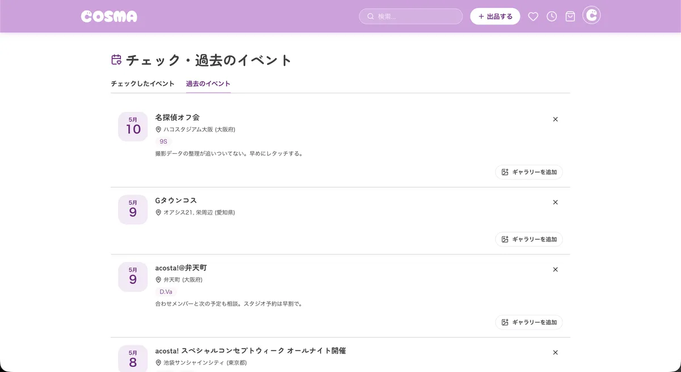Click location pin for オアシス21, 栄周辺

(158, 212)
